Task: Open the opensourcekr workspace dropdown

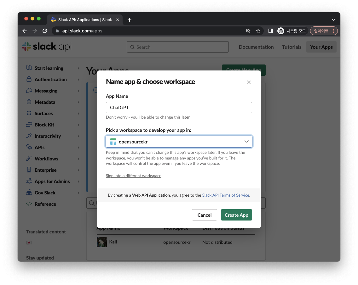Action: (179, 142)
